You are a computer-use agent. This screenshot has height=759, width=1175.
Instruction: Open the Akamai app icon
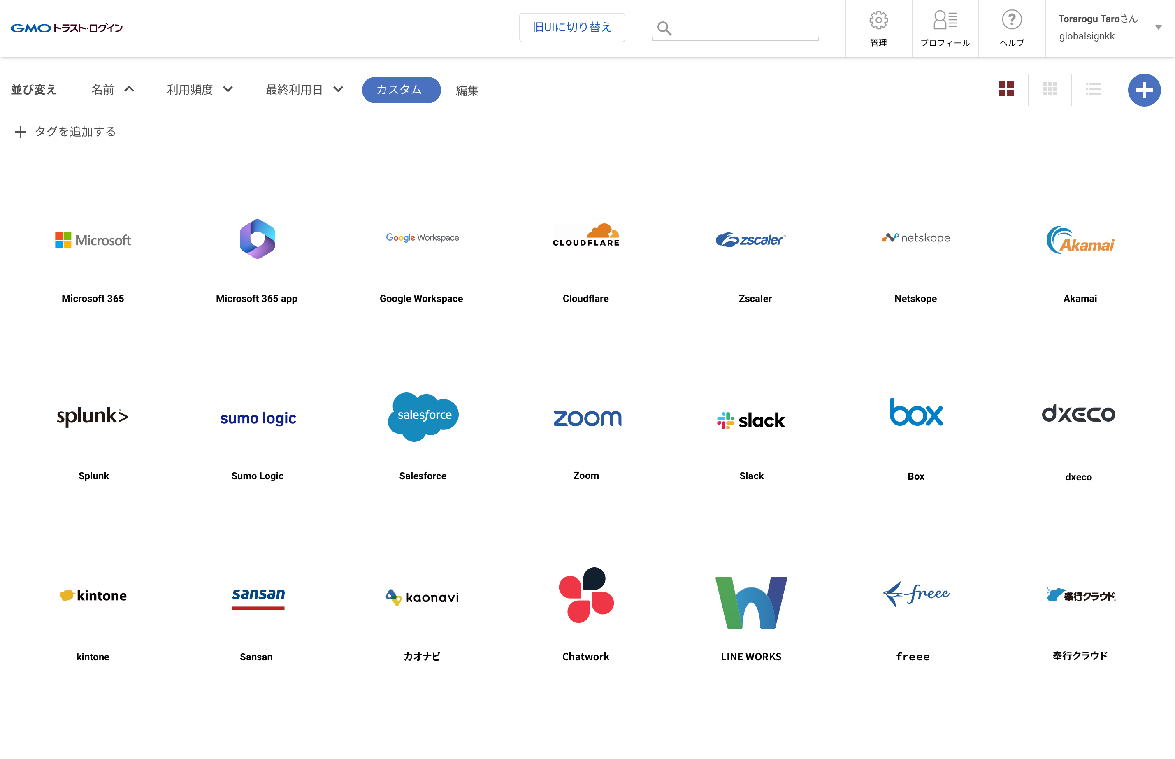(1080, 239)
